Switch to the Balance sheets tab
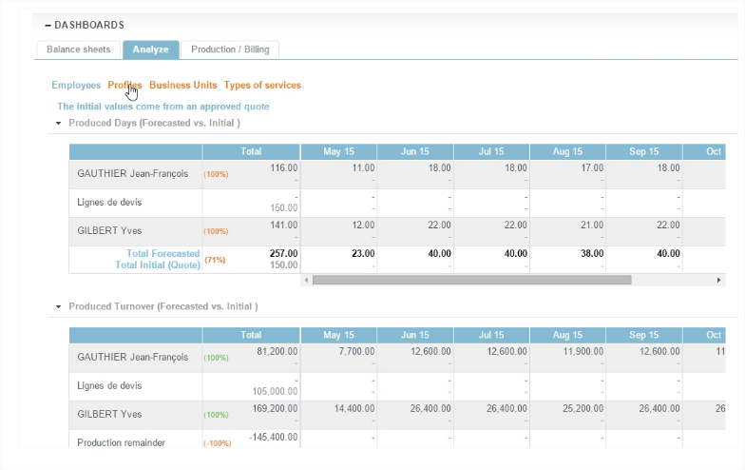The height and width of the screenshot is (470, 745). click(79, 49)
